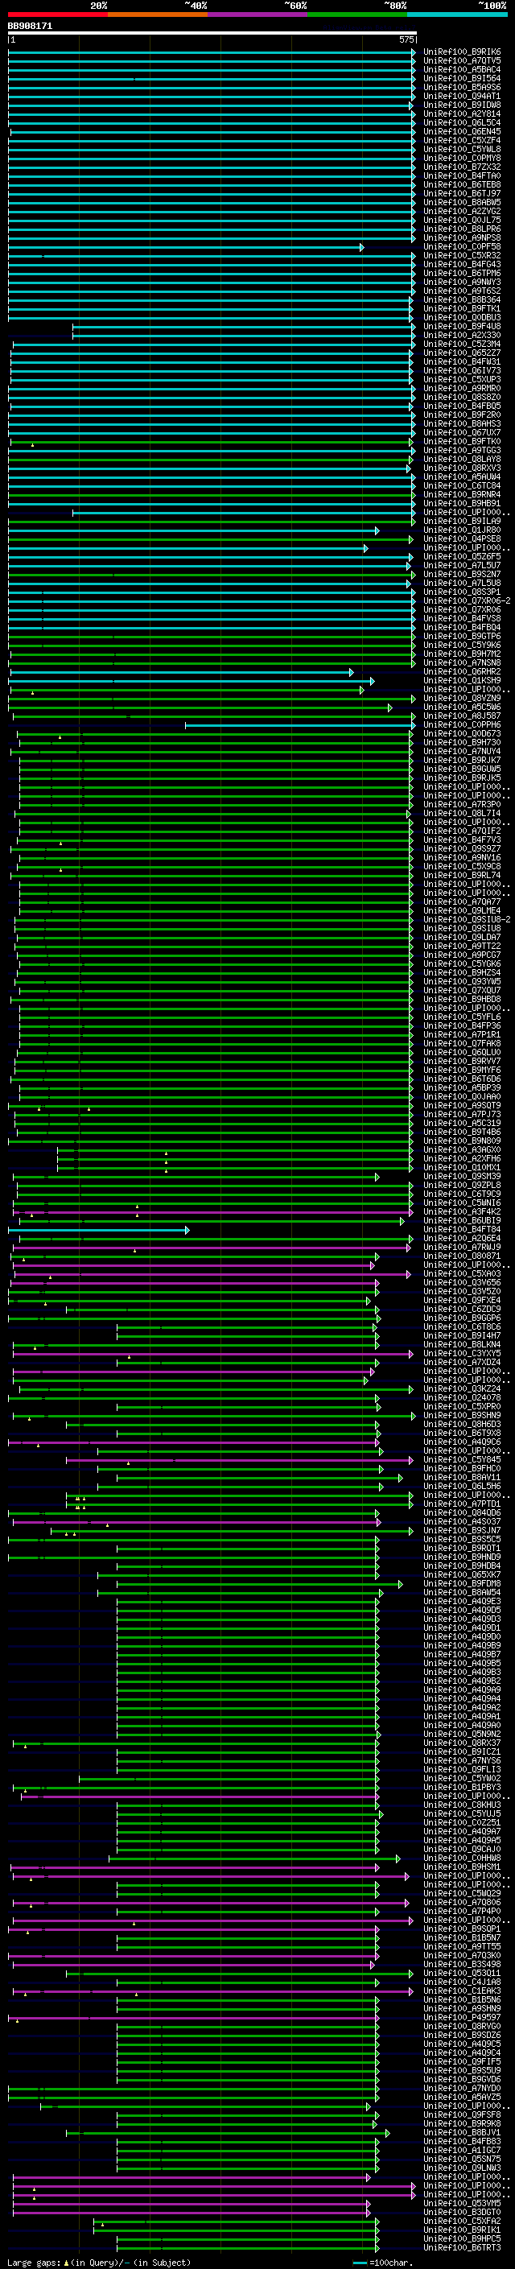Image resolution: width=515 pixels, height=2269 pixels.
Task: Click the UniRef100_B9F4U8 label
Action: 462,327
